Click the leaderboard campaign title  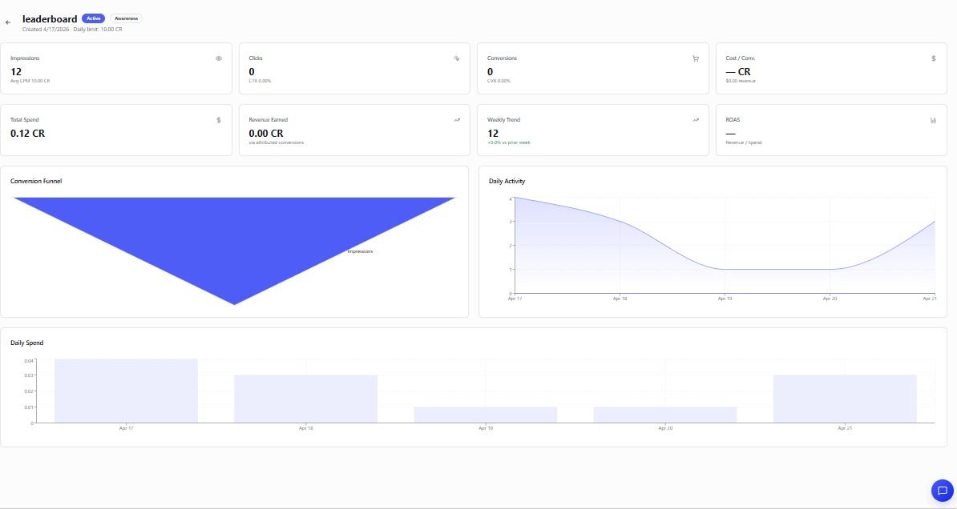[50, 18]
